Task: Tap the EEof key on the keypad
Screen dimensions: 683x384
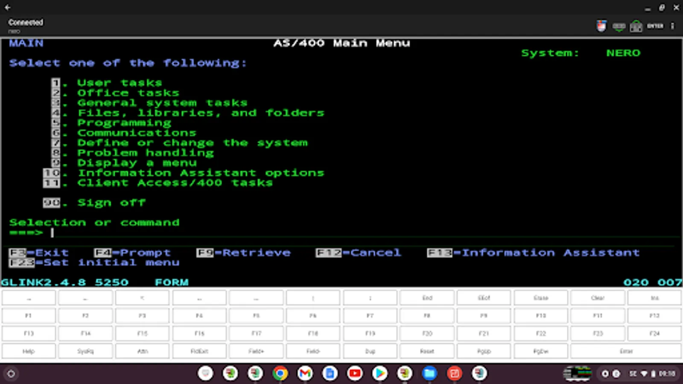Action: [484, 298]
